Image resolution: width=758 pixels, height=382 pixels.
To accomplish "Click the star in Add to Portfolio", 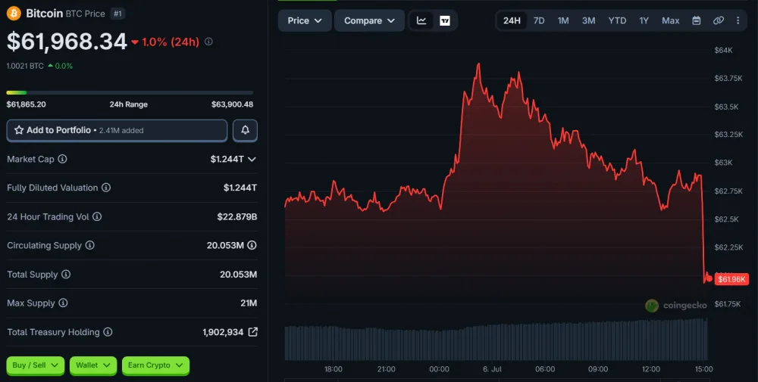I will click(19, 130).
